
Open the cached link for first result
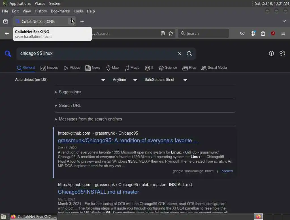[x=227, y=171]
